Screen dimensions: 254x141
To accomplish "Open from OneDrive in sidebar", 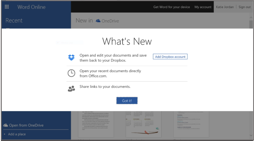I will (x=26, y=125).
